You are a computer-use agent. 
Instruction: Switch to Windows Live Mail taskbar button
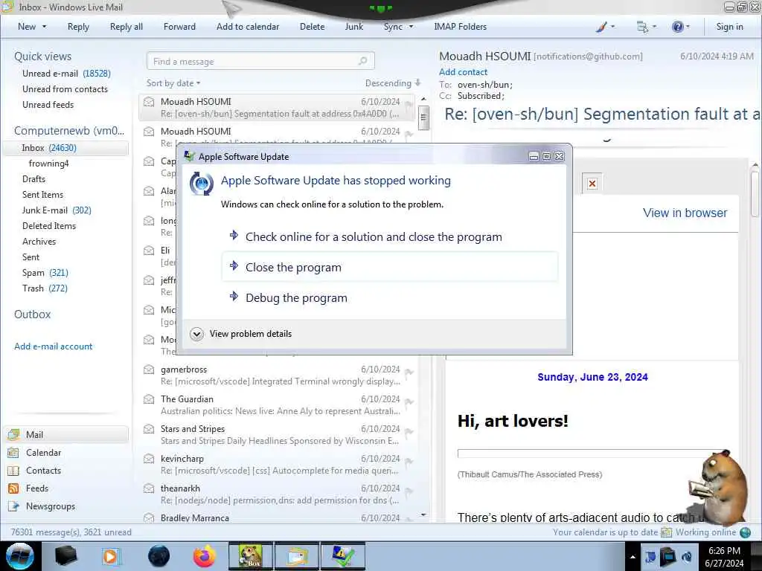pyautogui.click(x=298, y=556)
